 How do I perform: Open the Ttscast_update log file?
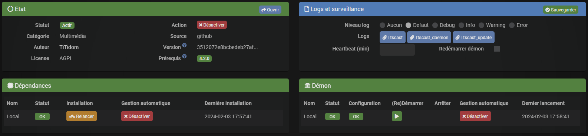[473, 37]
